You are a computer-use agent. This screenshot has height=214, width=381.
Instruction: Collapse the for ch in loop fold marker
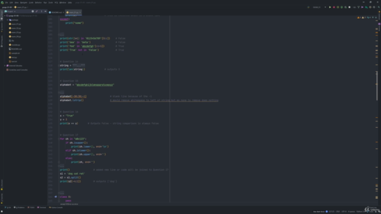pyautogui.click(x=59, y=139)
